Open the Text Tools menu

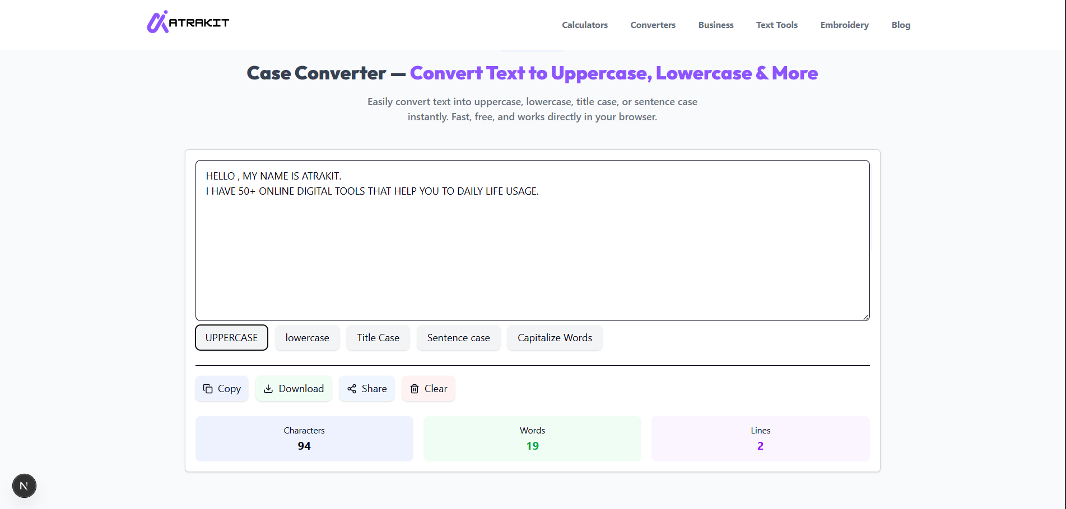(777, 25)
